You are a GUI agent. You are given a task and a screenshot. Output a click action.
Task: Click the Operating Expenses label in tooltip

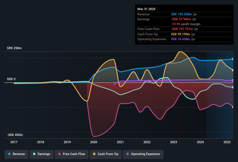point(152,39)
